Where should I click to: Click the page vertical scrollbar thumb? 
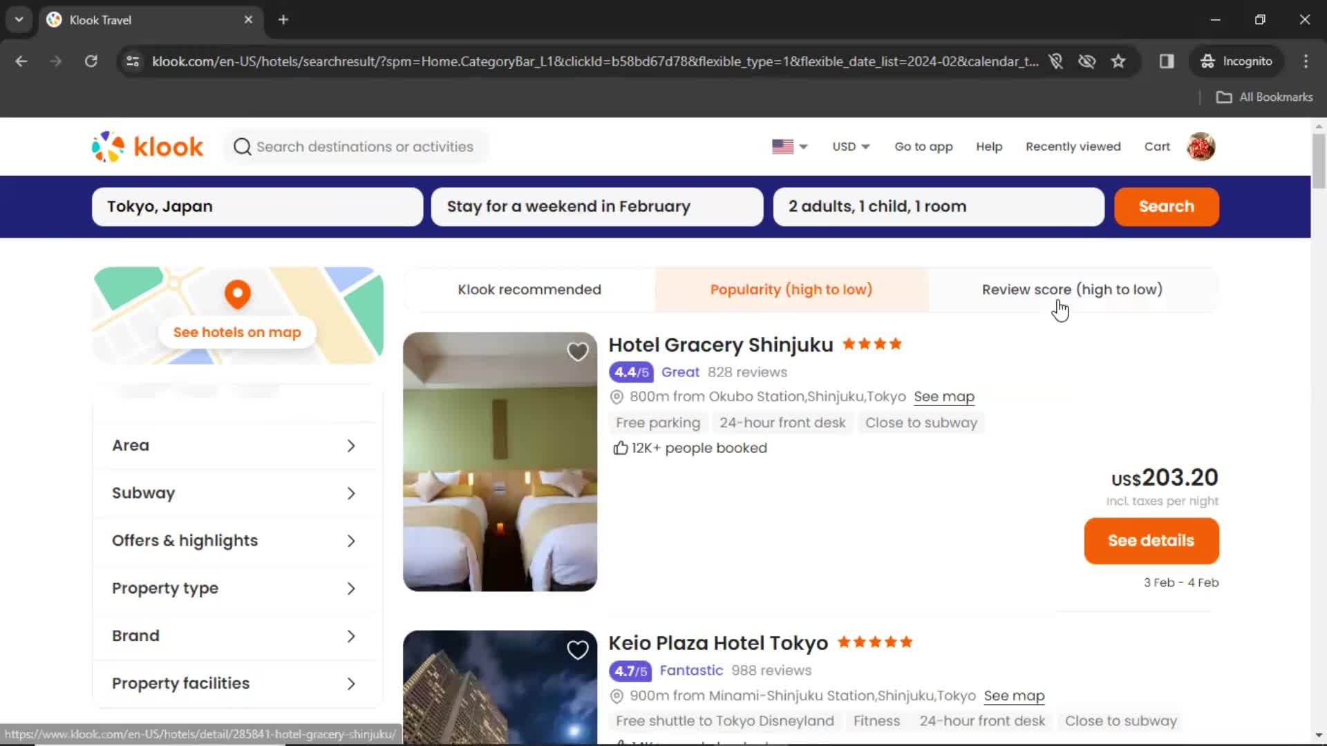click(x=1319, y=161)
